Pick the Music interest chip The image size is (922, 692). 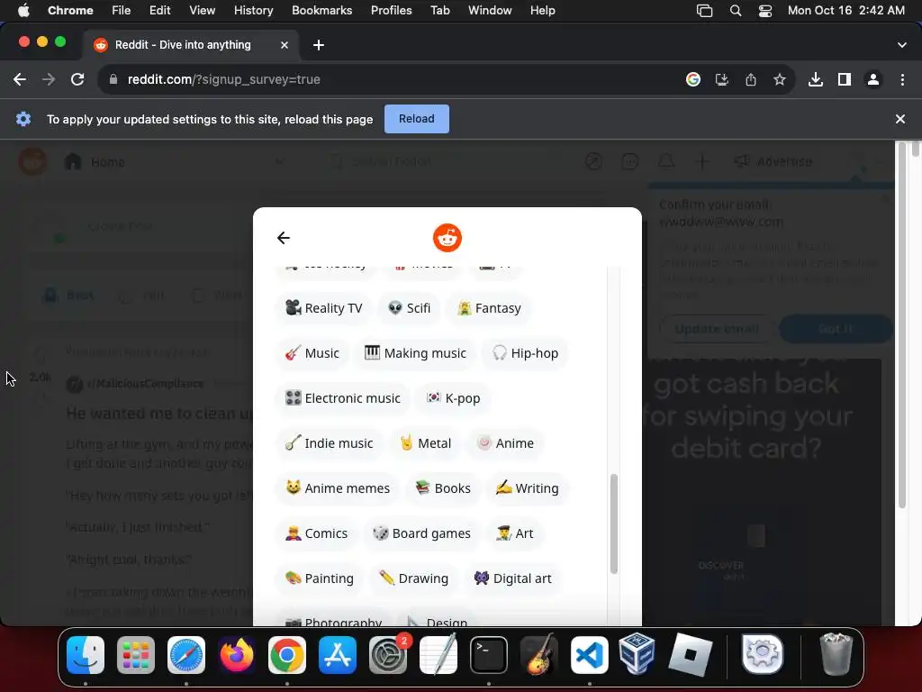[312, 353]
